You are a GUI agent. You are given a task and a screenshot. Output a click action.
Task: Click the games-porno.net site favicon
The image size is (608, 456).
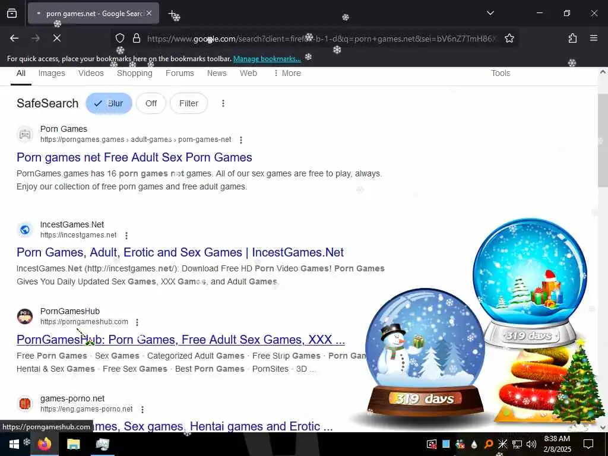pos(25,404)
